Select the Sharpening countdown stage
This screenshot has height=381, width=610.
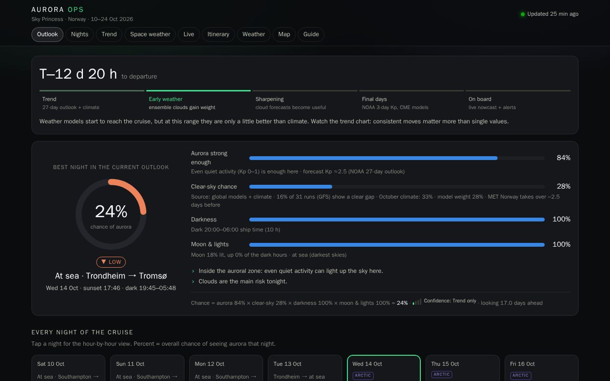305,100
